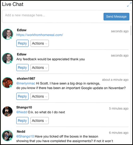The image size is (133, 145).
Task: Send the chat message
Action: (117, 17)
